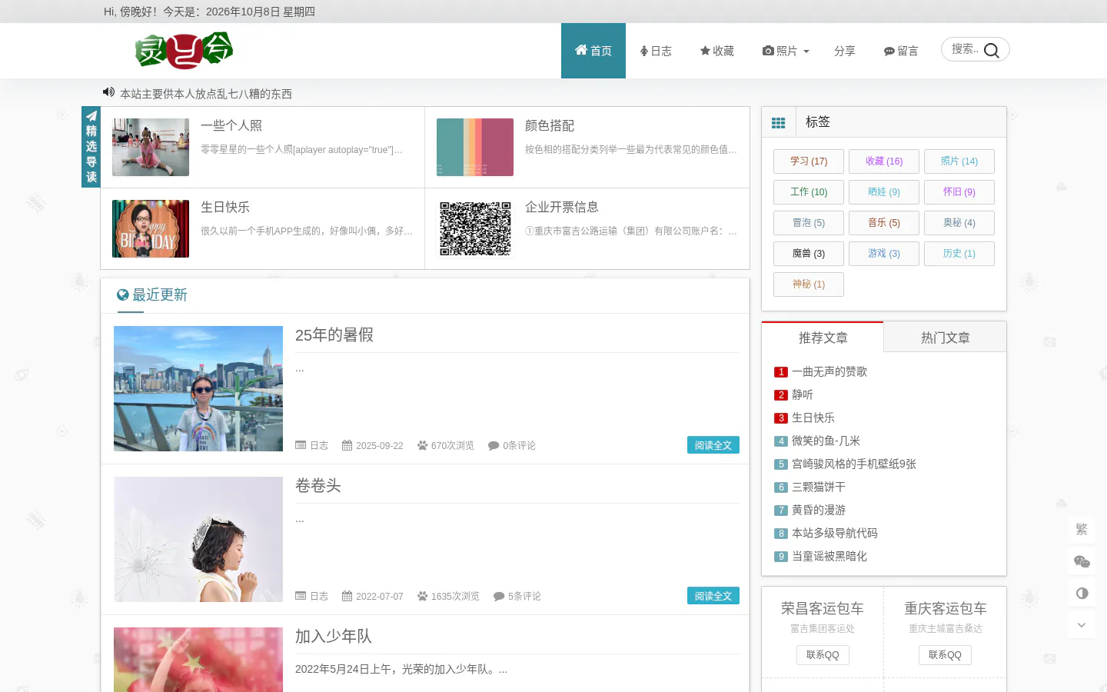Open the 卷卷头 article photo
Screen dimensions: 1107x692
pos(198,539)
